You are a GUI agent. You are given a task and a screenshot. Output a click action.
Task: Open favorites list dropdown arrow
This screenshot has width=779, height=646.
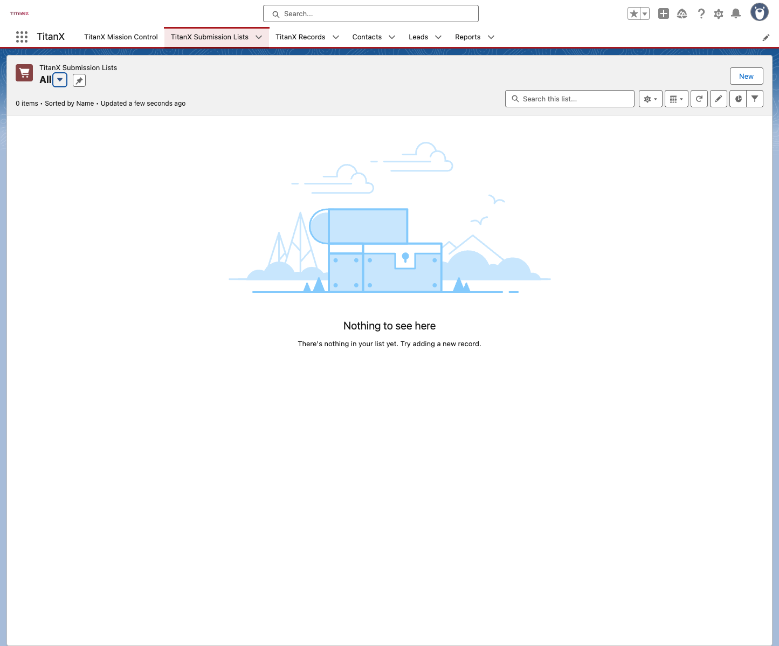click(x=645, y=14)
